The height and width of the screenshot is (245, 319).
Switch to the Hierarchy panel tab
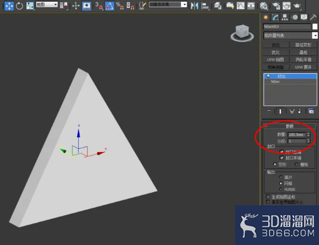tap(285, 17)
